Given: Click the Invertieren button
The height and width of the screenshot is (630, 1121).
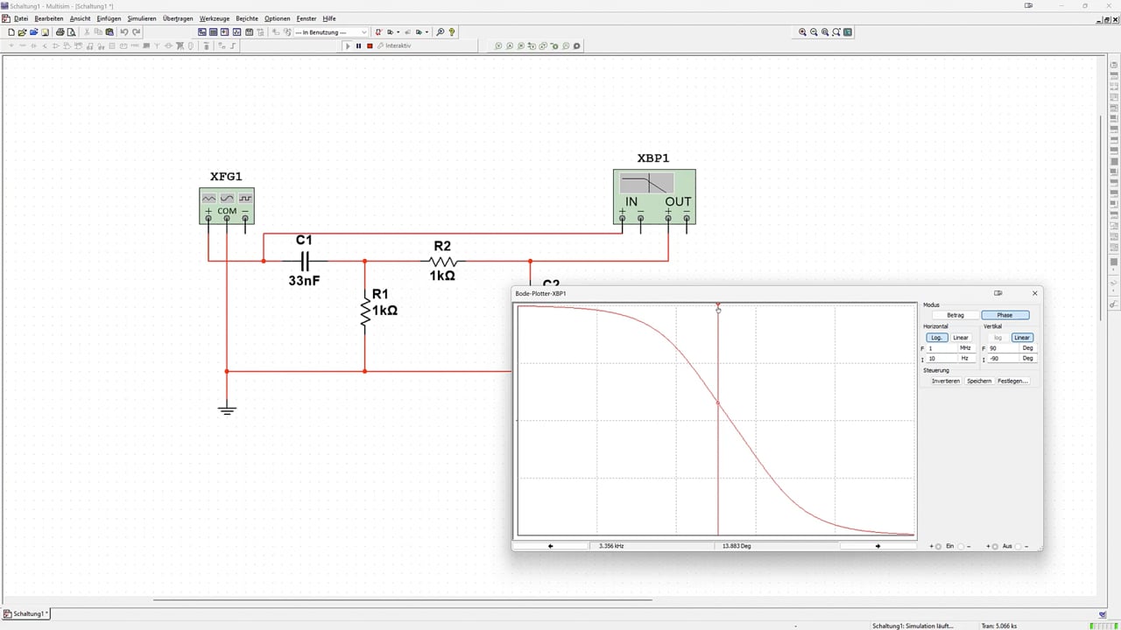Looking at the screenshot, I should [x=946, y=381].
